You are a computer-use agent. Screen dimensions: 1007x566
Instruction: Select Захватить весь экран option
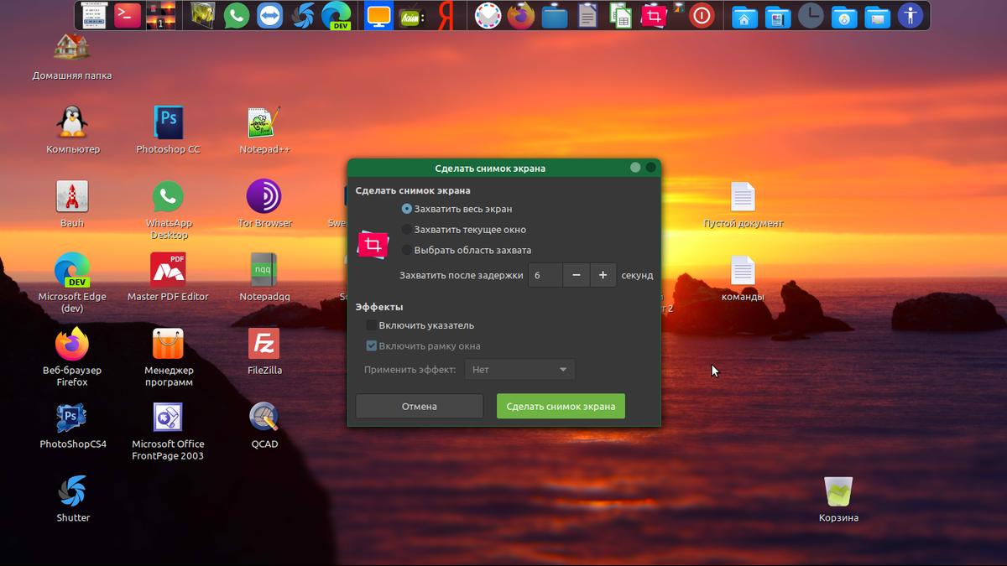tap(457, 209)
